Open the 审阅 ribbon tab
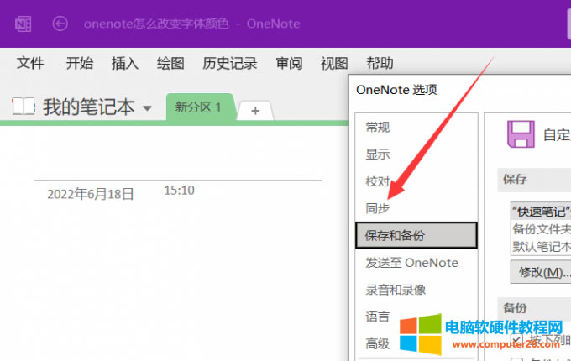 (289, 63)
